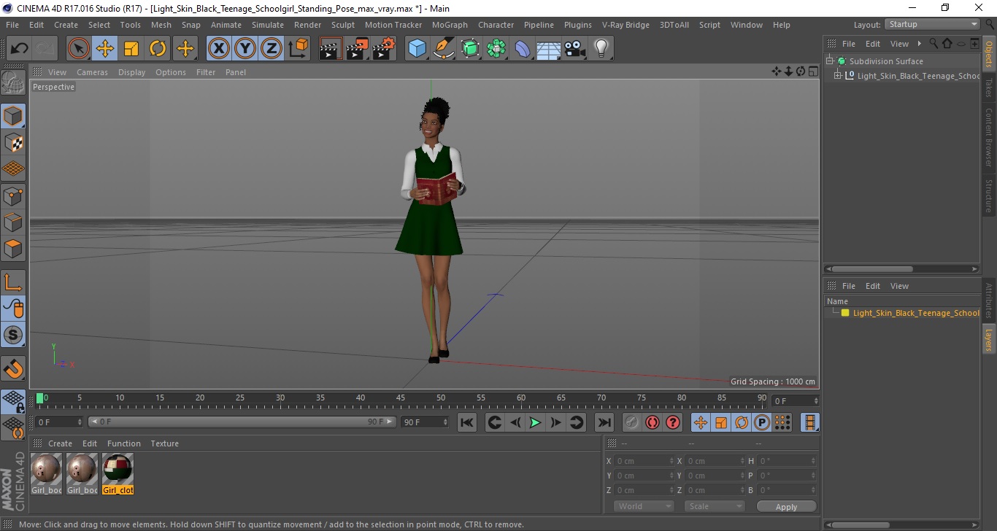The width and height of the screenshot is (997, 531).
Task: Click the end frame 90 F stepper arrows
Action: [445, 422]
